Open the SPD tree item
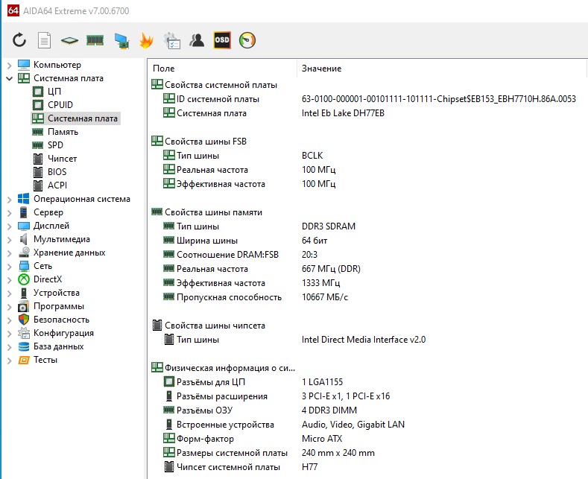The image size is (588, 479). pos(55,145)
